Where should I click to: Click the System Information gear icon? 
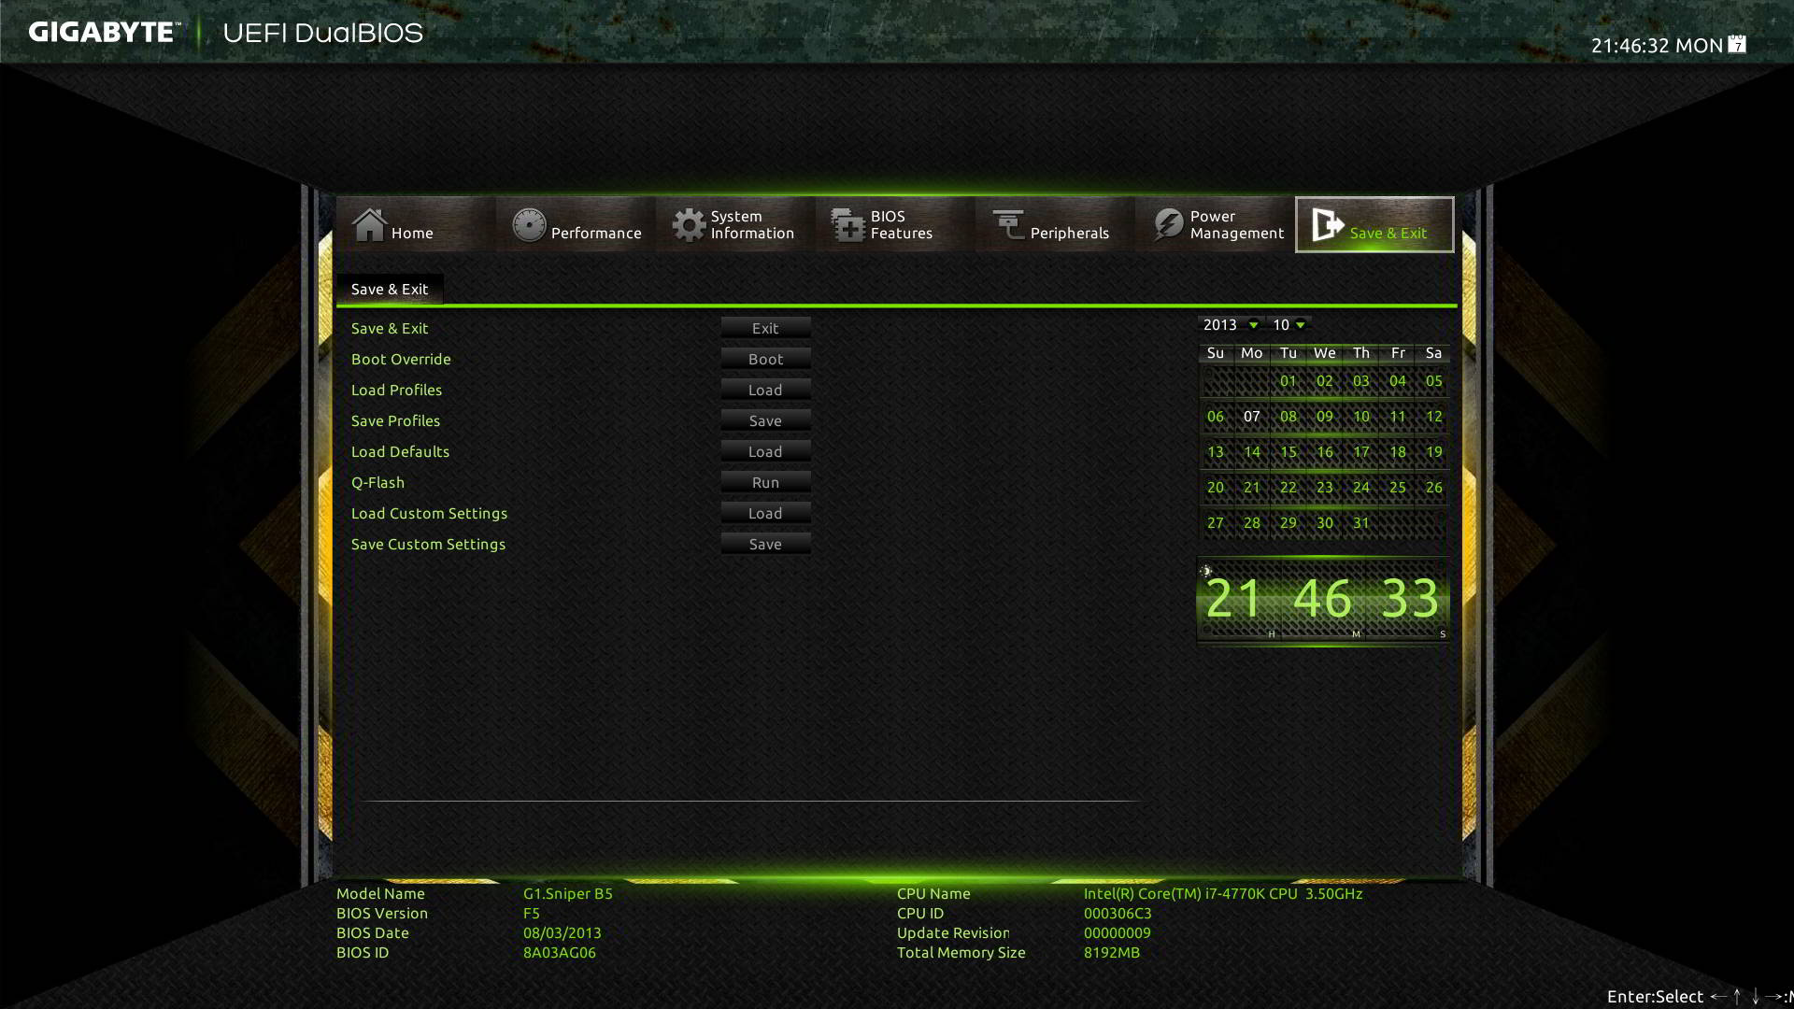pos(689,225)
